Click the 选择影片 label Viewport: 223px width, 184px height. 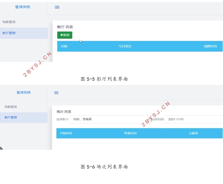(62, 119)
